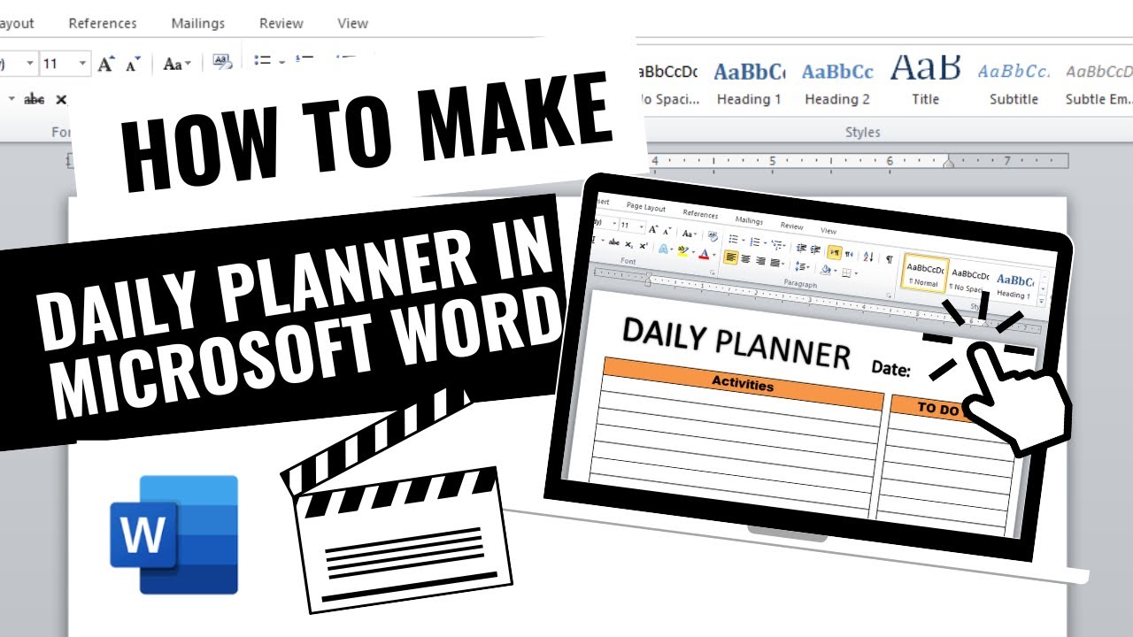Open Paragraph dialog launcher on laptop screen

pyautogui.click(x=889, y=295)
